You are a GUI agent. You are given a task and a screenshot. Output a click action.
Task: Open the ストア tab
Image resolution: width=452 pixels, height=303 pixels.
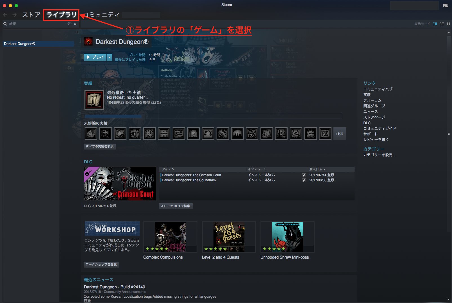point(31,15)
